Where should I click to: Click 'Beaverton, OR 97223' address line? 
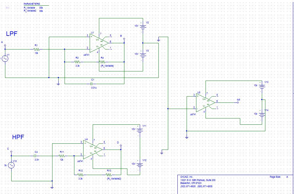[191, 183]
